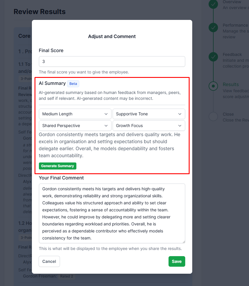This screenshot has height=286, width=249.
Task: Click the empty Close step circle
Action: [213, 117]
